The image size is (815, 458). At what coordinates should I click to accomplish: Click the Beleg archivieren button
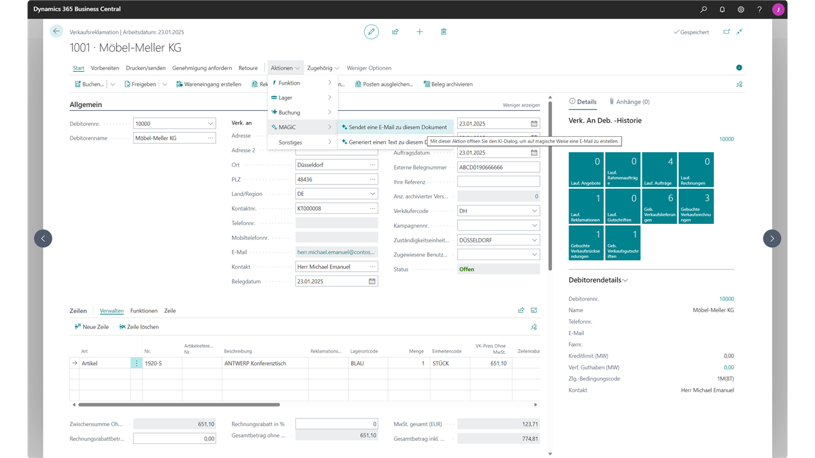tap(448, 84)
